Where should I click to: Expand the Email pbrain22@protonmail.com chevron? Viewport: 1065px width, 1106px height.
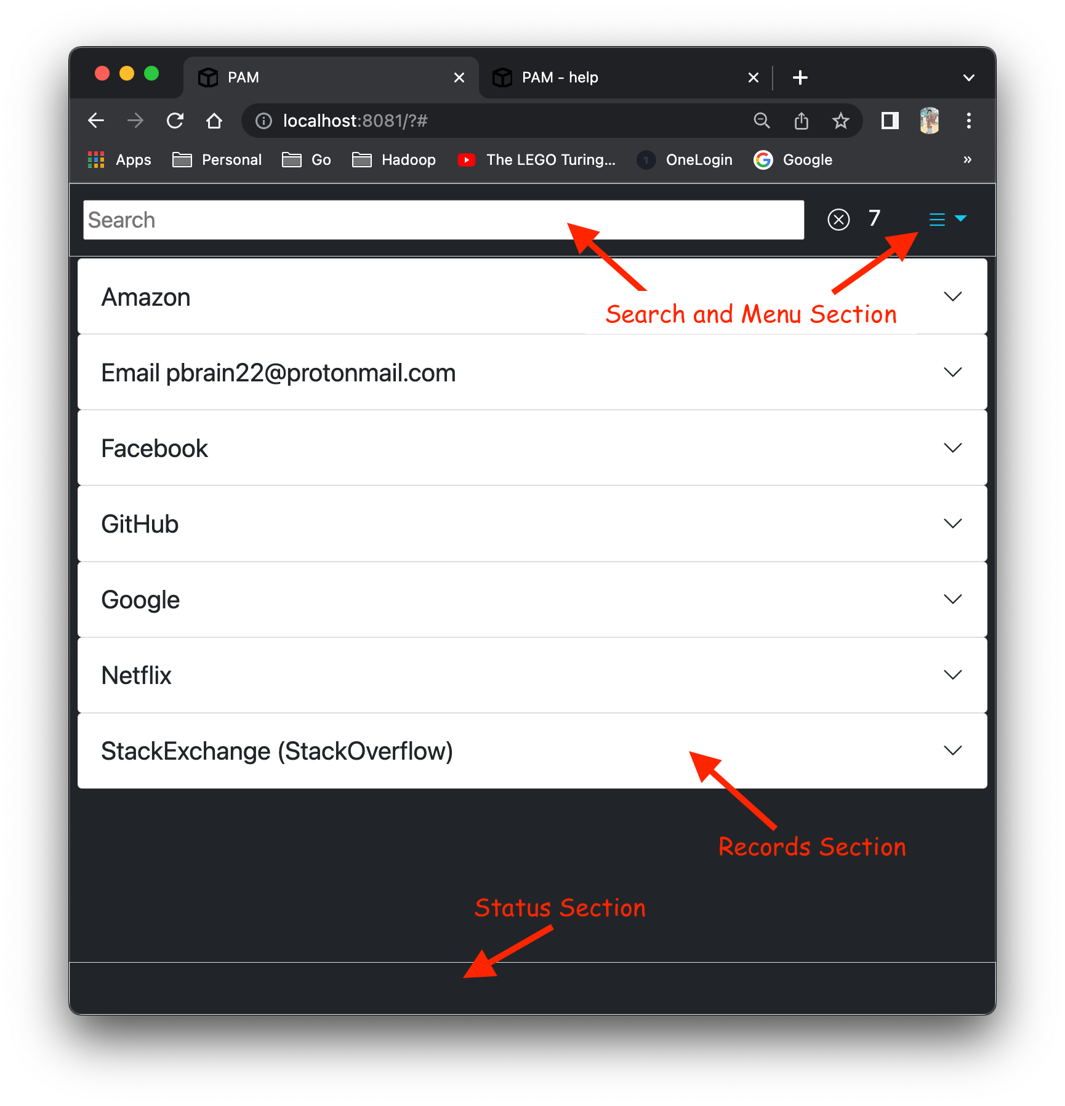click(953, 372)
